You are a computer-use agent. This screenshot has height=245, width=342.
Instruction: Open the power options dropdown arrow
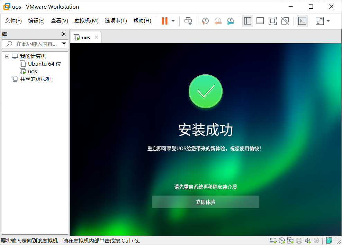[x=173, y=21]
